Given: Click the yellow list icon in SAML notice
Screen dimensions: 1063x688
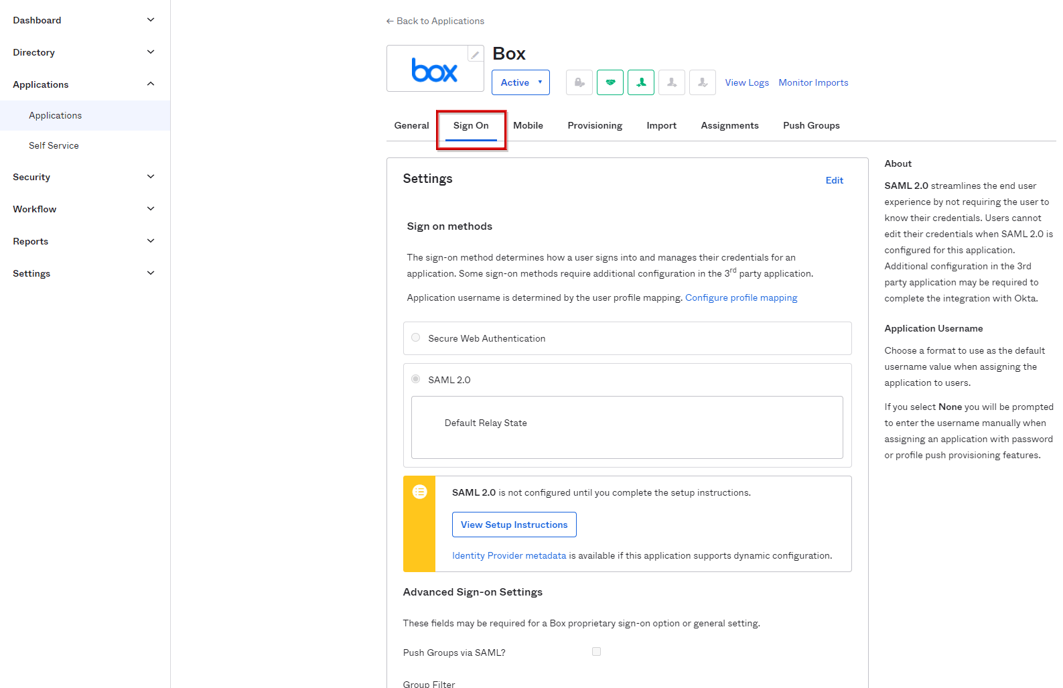Looking at the screenshot, I should point(419,492).
